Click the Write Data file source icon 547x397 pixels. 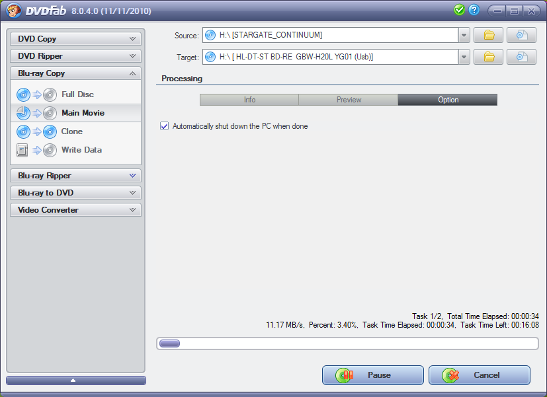(22, 150)
